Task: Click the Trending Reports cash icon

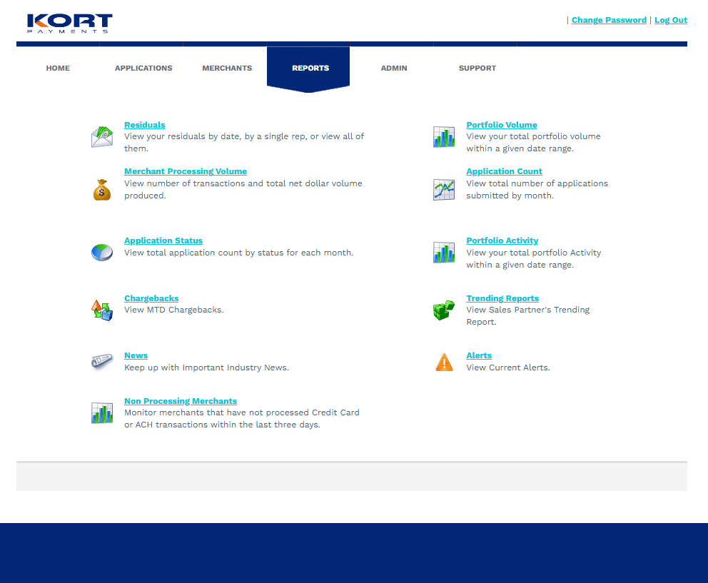Action: click(443, 309)
